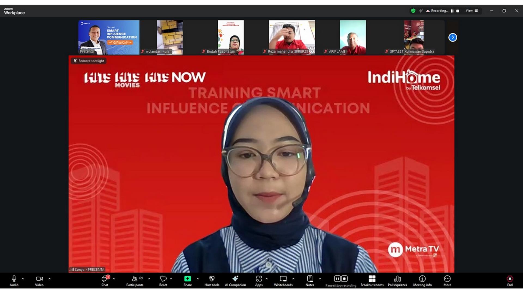
Task: Click the green Share screen icon
Action: click(x=187, y=278)
